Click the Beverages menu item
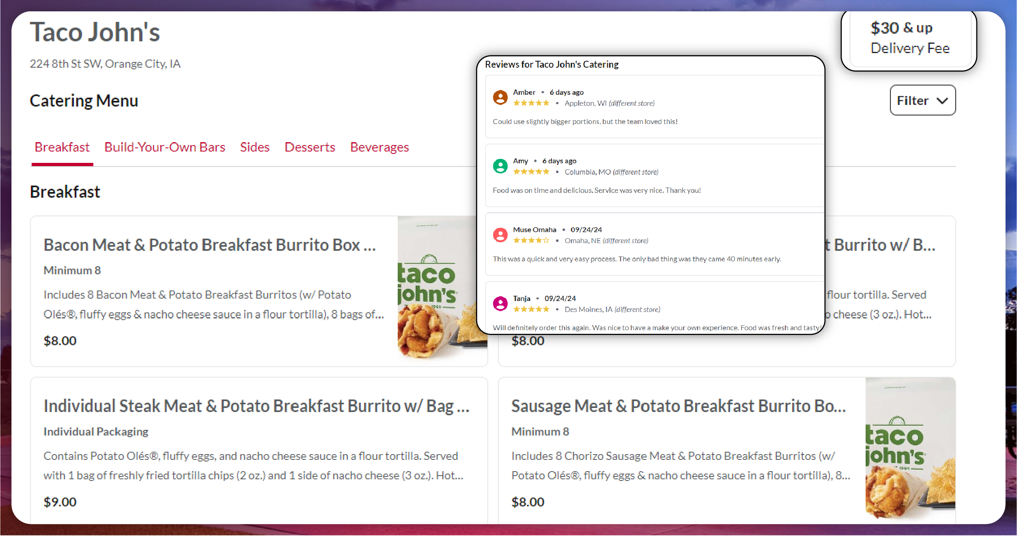Image resolution: width=1017 pixels, height=536 pixels. (x=379, y=146)
